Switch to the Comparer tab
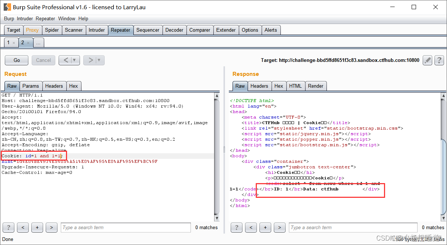The width and height of the screenshot is (447, 245). tap(200, 30)
